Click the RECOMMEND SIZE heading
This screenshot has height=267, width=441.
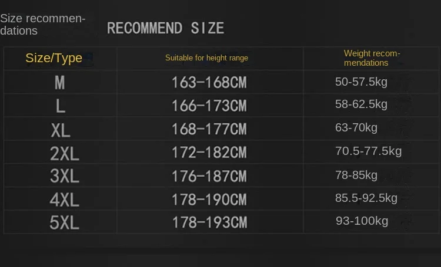[x=165, y=28]
